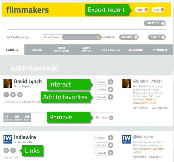Remove David Lynch from the list

(105, 118)
